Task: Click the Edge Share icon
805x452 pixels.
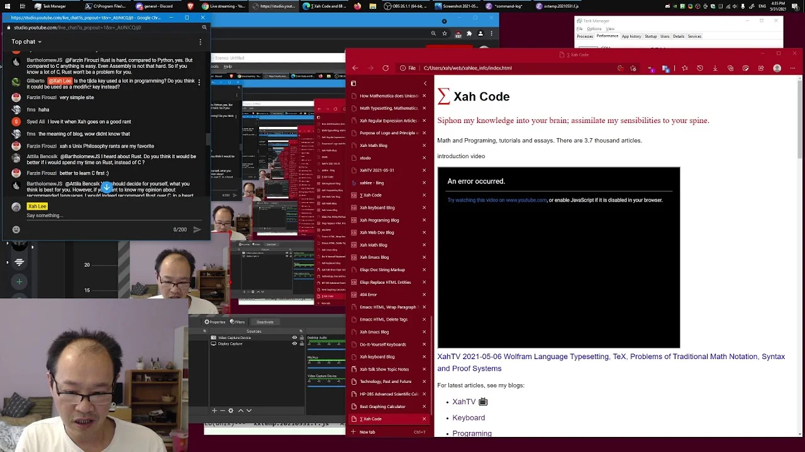Action: (761, 68)
